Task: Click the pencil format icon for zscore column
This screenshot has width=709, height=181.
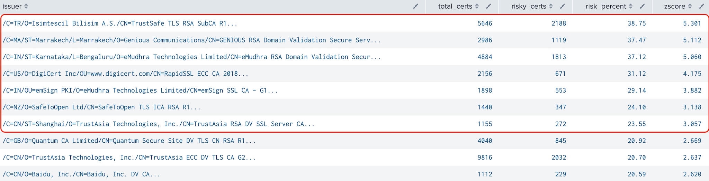Action: coord(702,6)
